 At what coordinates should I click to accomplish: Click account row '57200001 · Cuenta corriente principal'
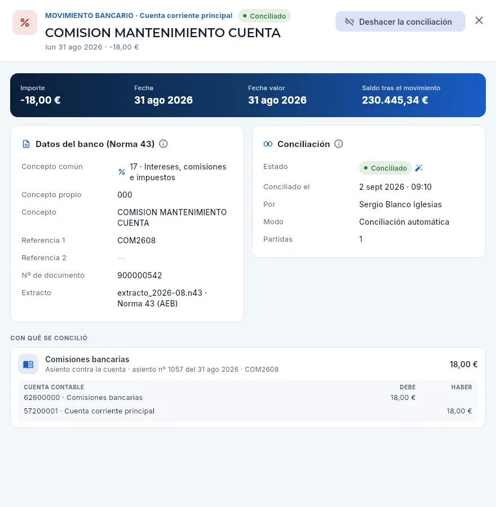pyautogui.click(x=248, y=411)
